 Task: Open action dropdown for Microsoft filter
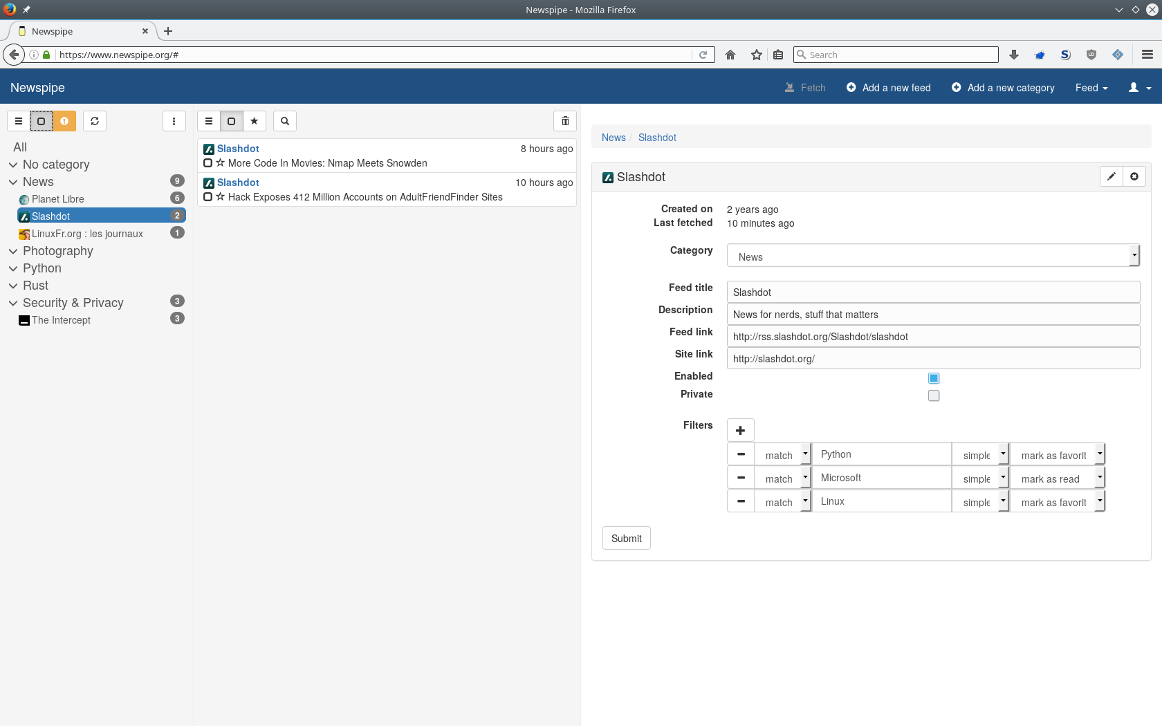[x=1058, y=478]
